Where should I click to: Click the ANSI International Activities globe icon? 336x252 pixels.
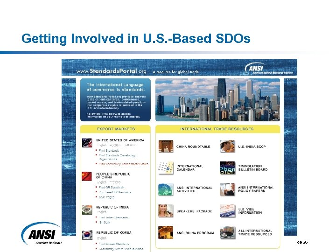166,189
